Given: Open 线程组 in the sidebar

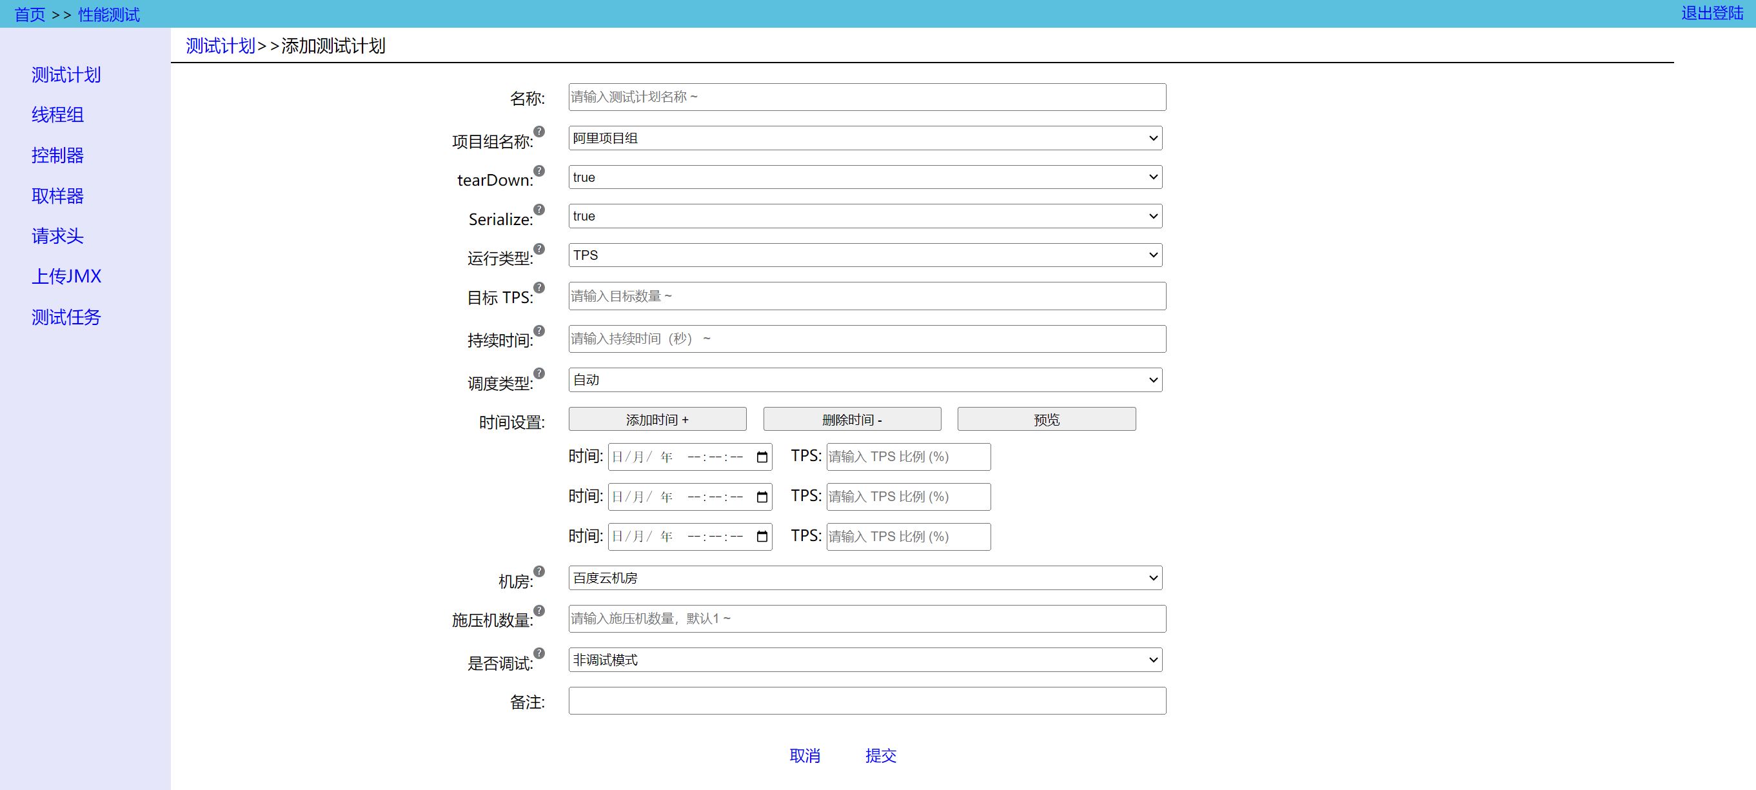Looking at the screenshot, I should (57, 115).
